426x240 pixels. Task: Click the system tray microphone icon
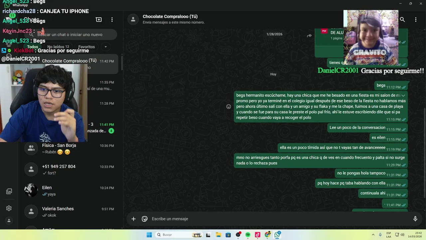pos(380,235)
